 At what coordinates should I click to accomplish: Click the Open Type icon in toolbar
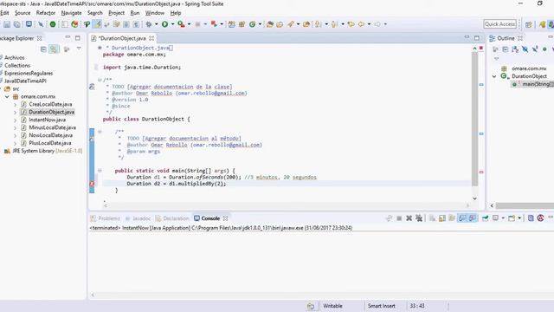tap(269, 24)
